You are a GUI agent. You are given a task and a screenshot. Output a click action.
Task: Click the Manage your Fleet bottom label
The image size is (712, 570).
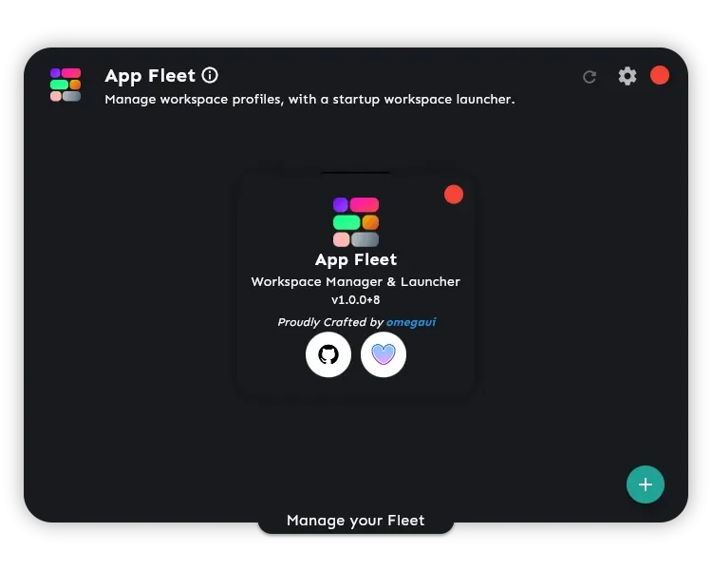pyautogui.click(x=356, y=521)
